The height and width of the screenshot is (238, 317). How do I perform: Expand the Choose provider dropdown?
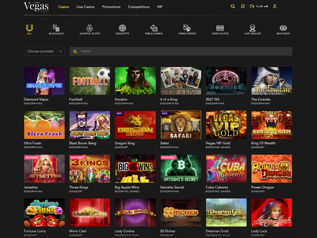click(x=44, y=51)
